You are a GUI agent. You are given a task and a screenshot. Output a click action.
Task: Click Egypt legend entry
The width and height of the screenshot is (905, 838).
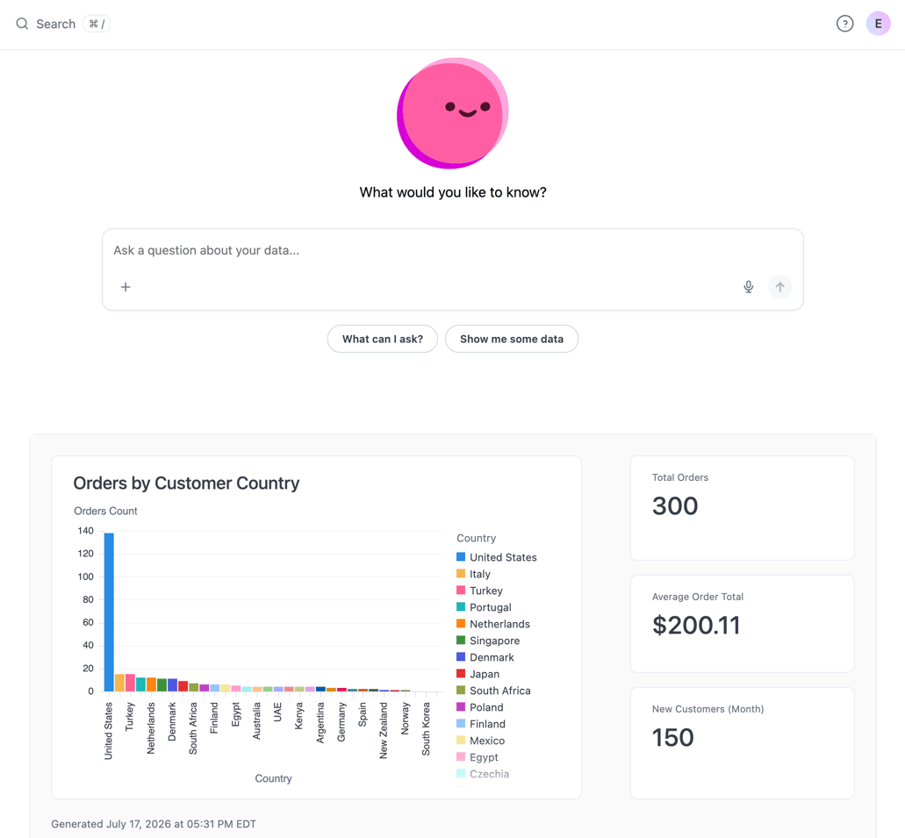[x=478, y=758]
